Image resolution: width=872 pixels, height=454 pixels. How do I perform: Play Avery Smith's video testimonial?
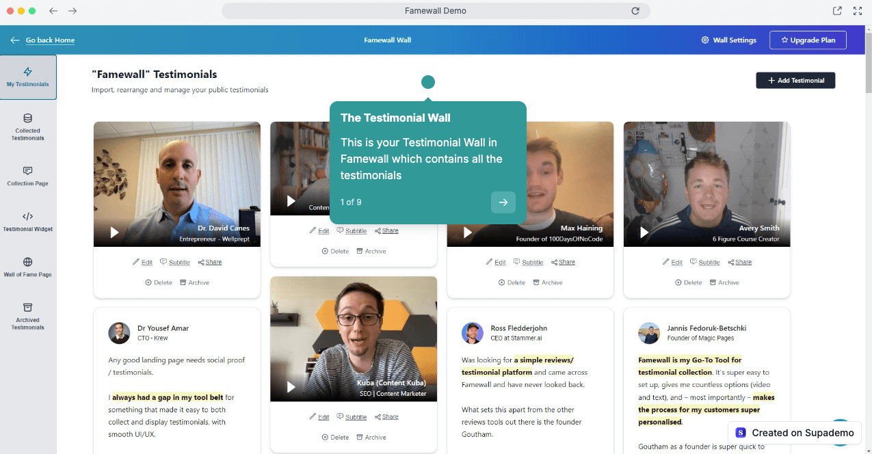point(644,232)
